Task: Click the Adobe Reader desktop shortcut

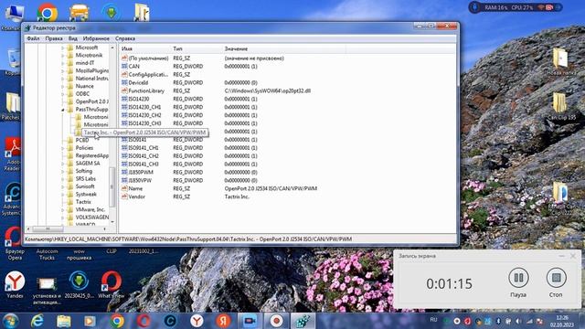Action: click(x=13, y=154)
